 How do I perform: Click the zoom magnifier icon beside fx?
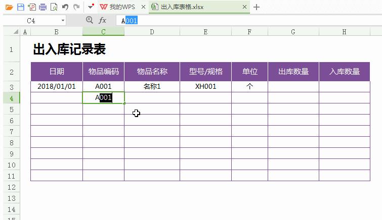[x=90, y=20]
